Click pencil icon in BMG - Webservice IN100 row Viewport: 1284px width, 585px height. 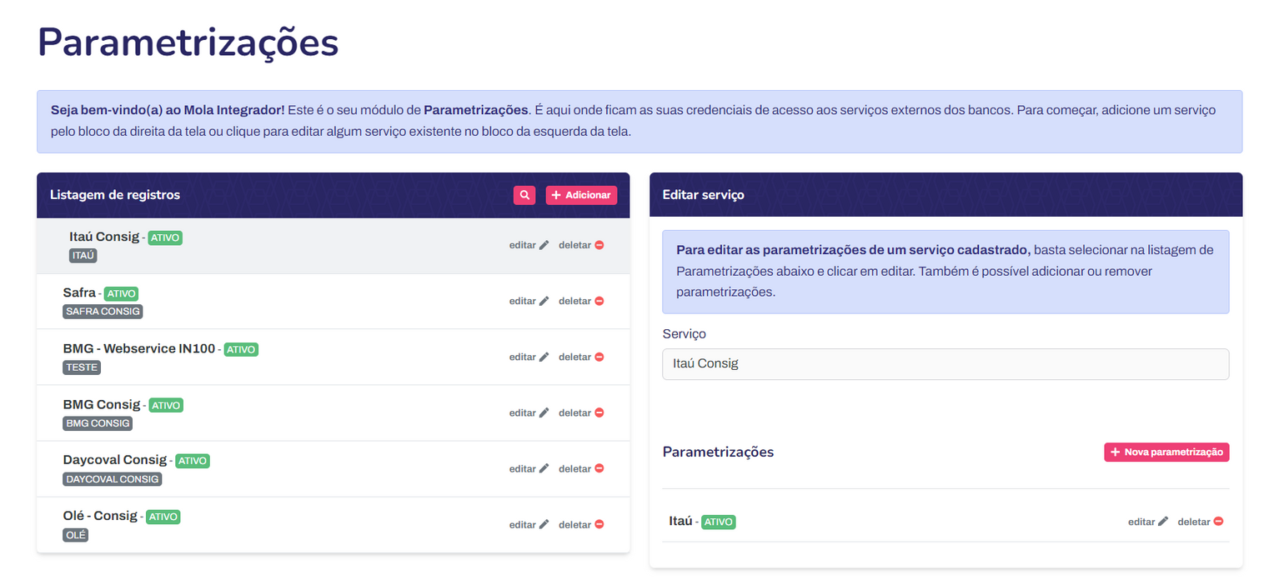(x=544, y=357)
